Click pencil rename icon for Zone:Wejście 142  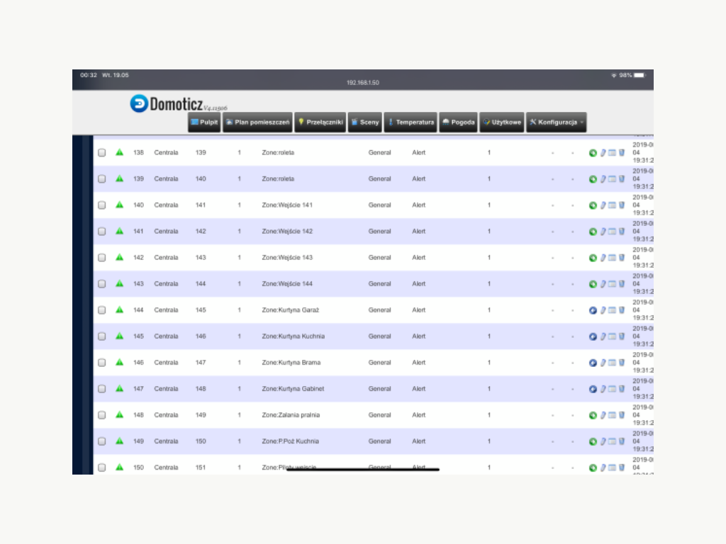[603, 232]
